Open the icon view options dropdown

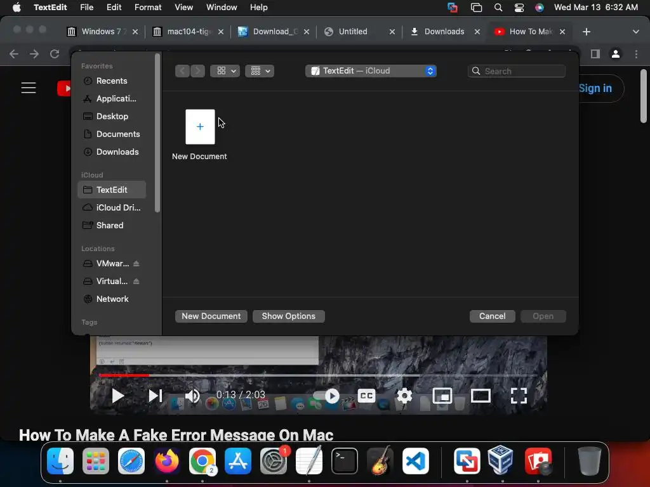point(225,71)
